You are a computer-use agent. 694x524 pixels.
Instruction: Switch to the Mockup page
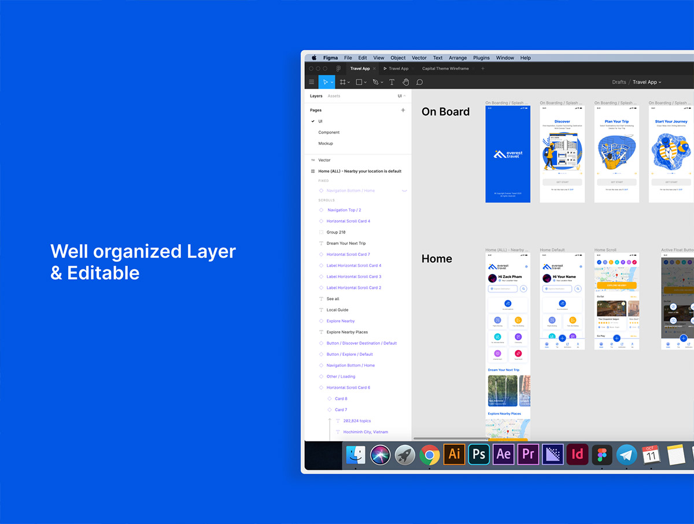(x=326, y=143)
